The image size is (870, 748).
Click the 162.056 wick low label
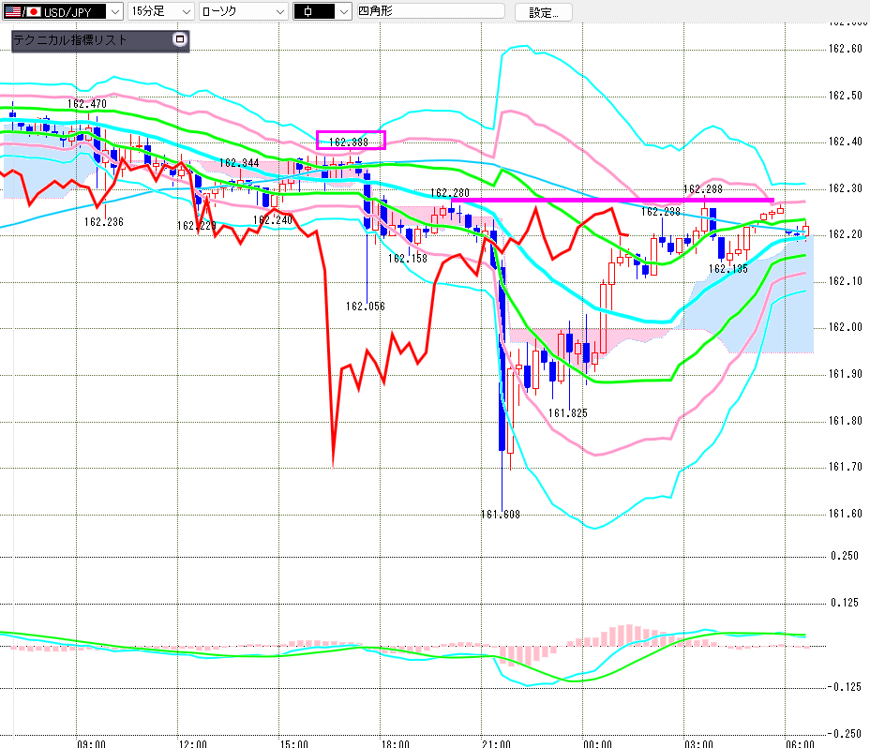coord(365,307)
